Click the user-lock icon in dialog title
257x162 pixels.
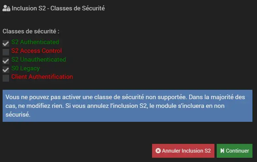tap(6, 9)
